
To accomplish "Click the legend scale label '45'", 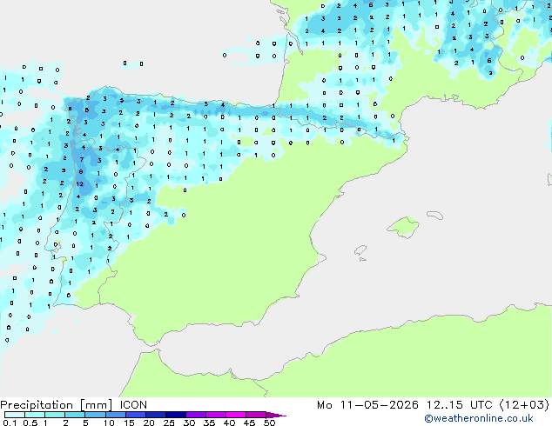I will click(x=249, y=423).
